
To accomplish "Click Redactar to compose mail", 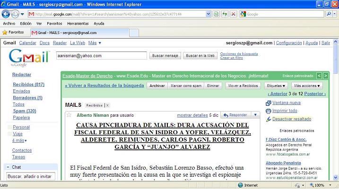I will pos(22,75).
